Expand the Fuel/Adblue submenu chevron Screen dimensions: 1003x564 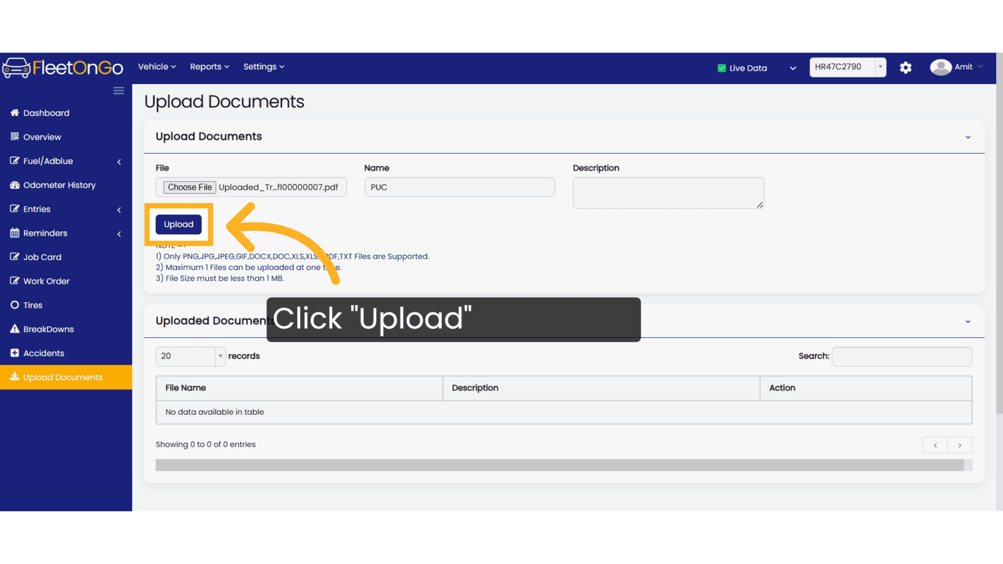pyautogui.click(x=119, y=162)
